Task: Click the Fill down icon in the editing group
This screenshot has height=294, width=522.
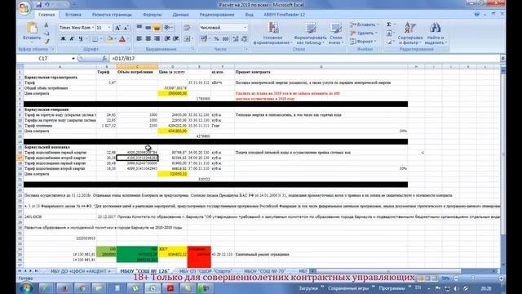Action: (389, 33)
